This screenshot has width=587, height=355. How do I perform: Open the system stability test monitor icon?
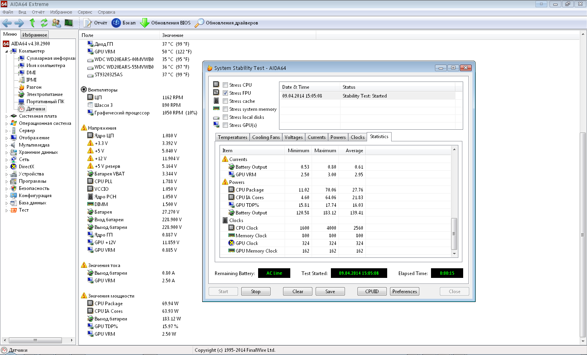pos(69,23)
